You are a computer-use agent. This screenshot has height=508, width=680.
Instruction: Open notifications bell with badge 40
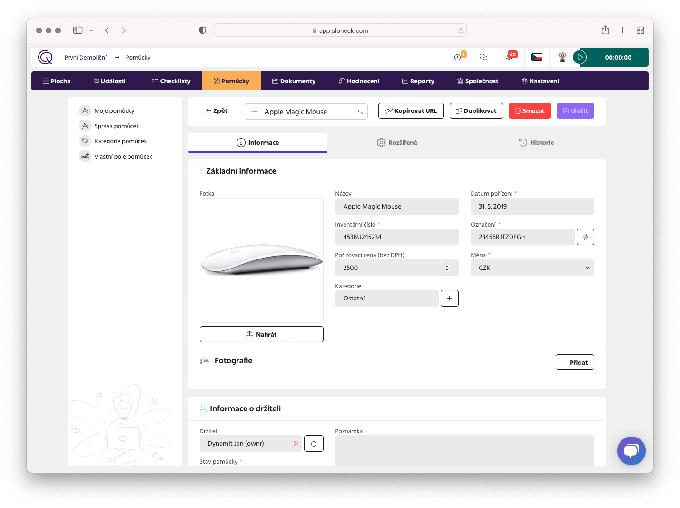click(510, 57)
